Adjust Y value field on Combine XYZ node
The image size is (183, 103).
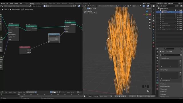[x=54, y=40]
